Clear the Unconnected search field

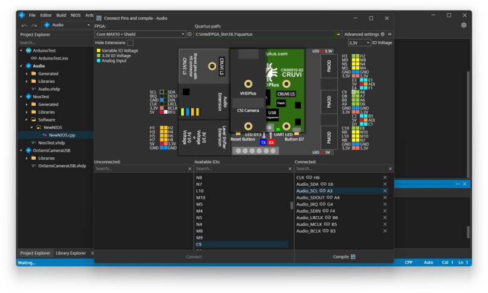(190, 169)
